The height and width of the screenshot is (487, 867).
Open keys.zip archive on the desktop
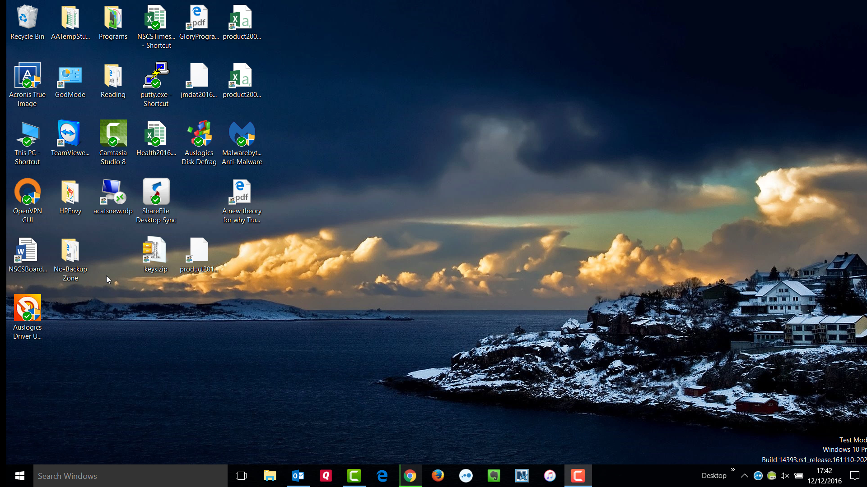click(155, 250)
